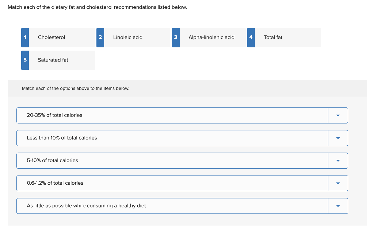The width and height of the screenshot is (374, 232).
Task: Open dropdown arrow for As little as possible row
Action: (338, 206)
